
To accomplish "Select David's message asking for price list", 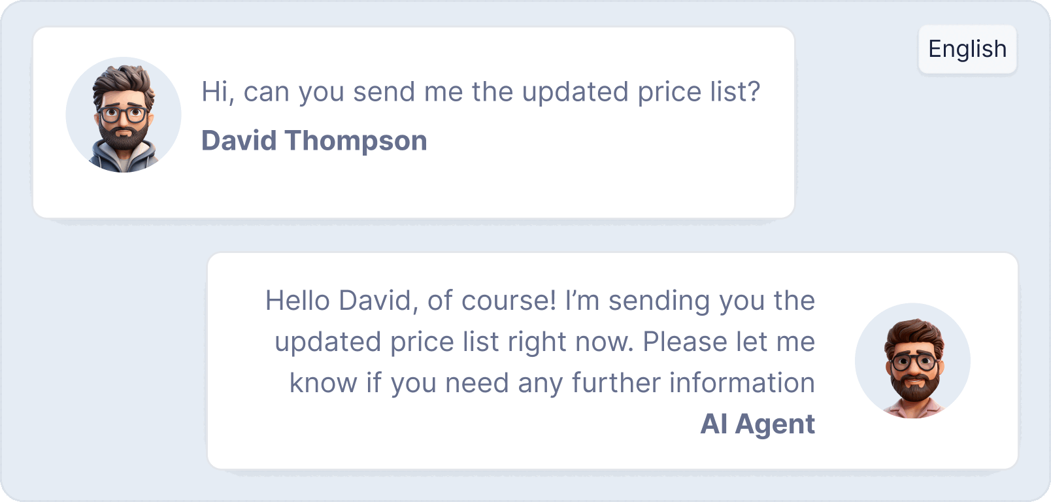I will click(x=480, y=92).
